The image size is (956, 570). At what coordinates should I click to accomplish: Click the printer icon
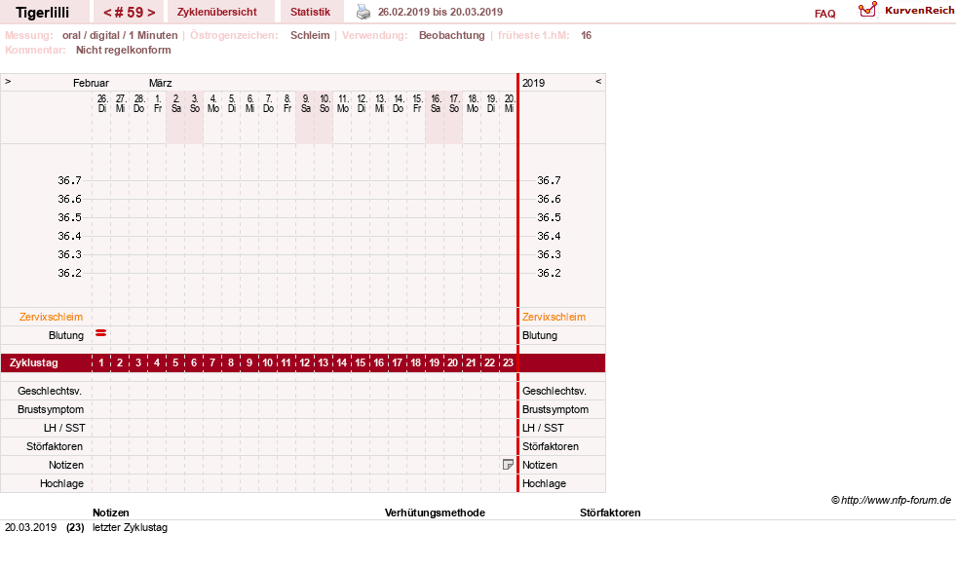363,12
